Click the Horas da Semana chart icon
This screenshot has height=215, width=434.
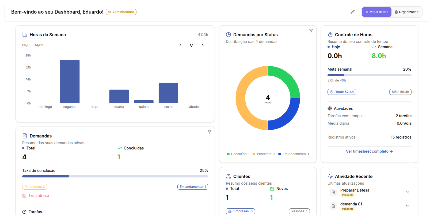coord(25,35)
